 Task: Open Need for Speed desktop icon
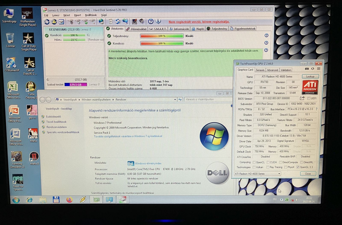(x=18, y=183)
